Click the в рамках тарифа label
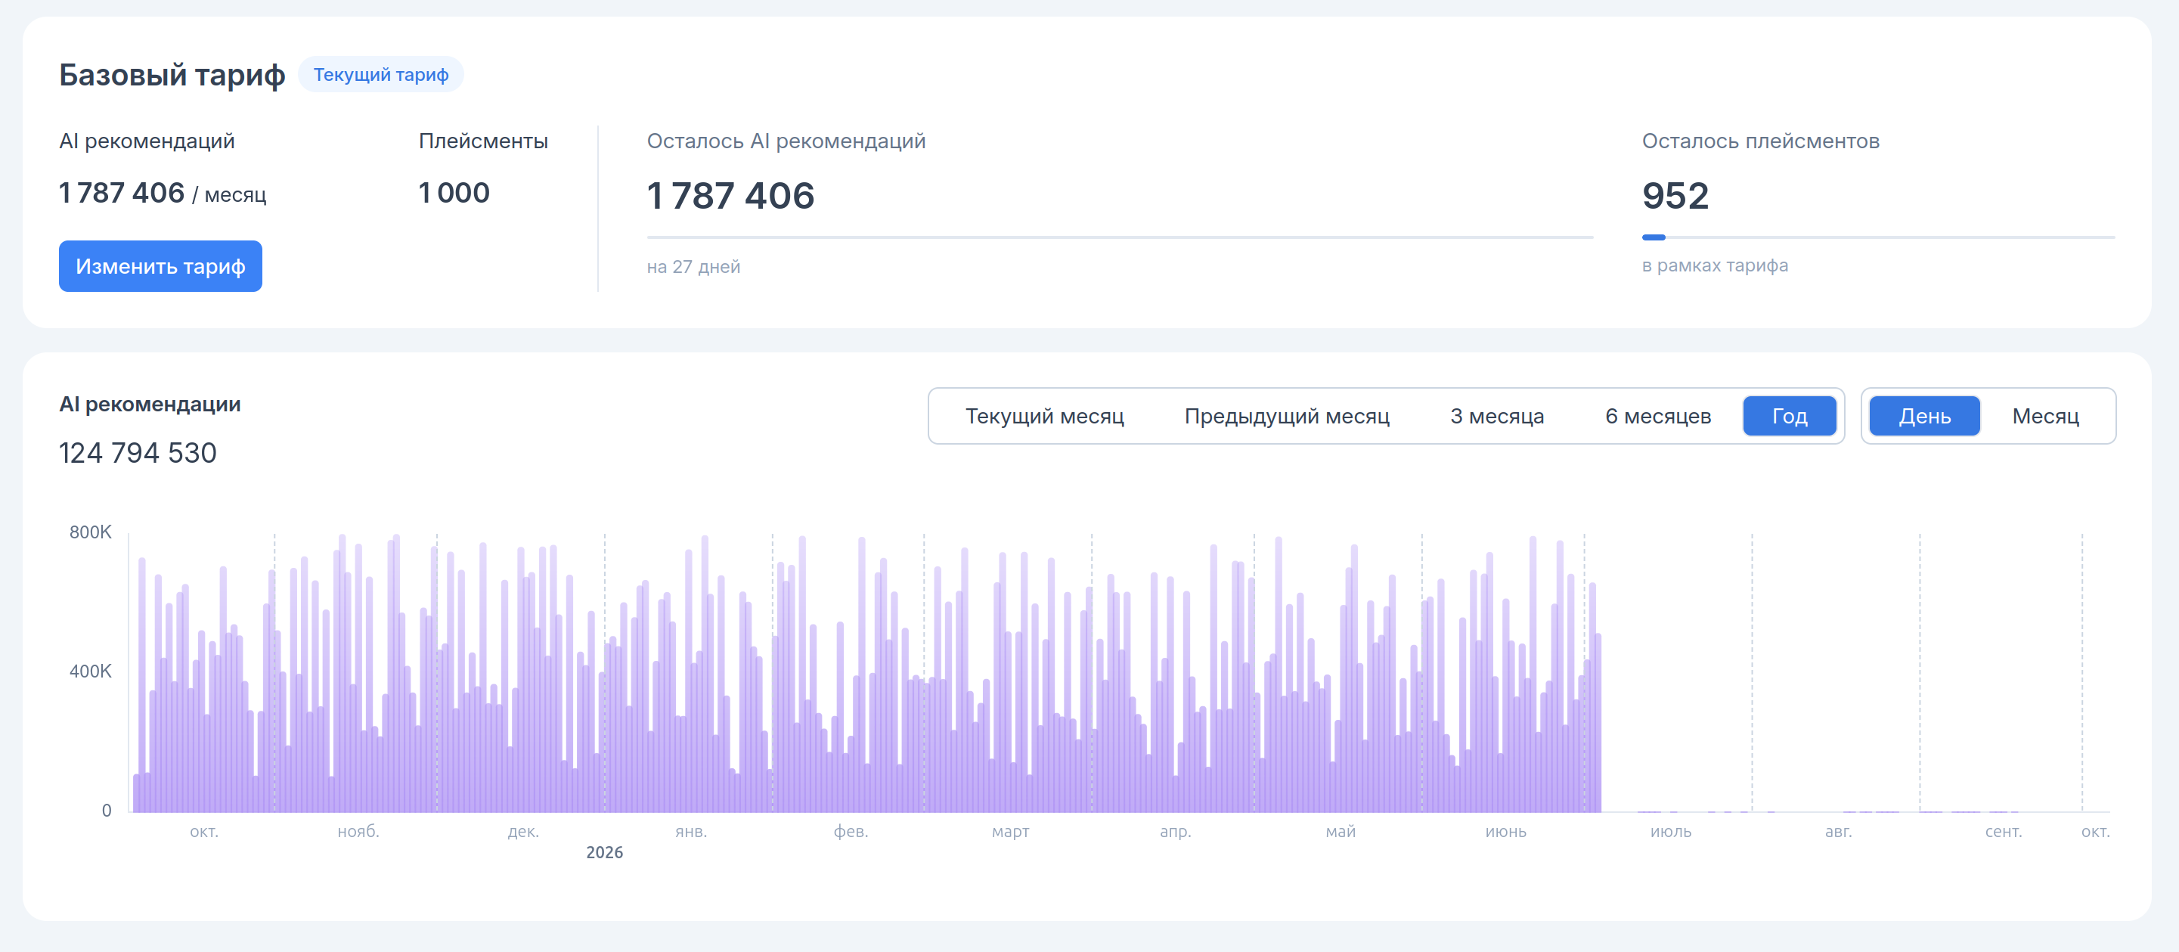This screenshot has width=2179, height=952. [1715, 265]
